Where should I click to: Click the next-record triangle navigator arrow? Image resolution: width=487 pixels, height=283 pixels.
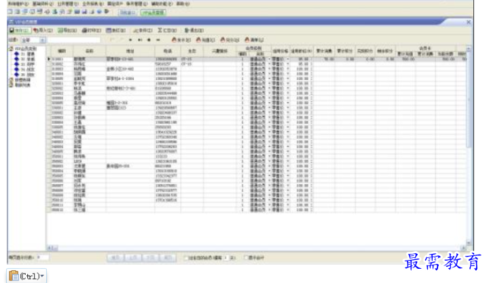tap(130, 40)
